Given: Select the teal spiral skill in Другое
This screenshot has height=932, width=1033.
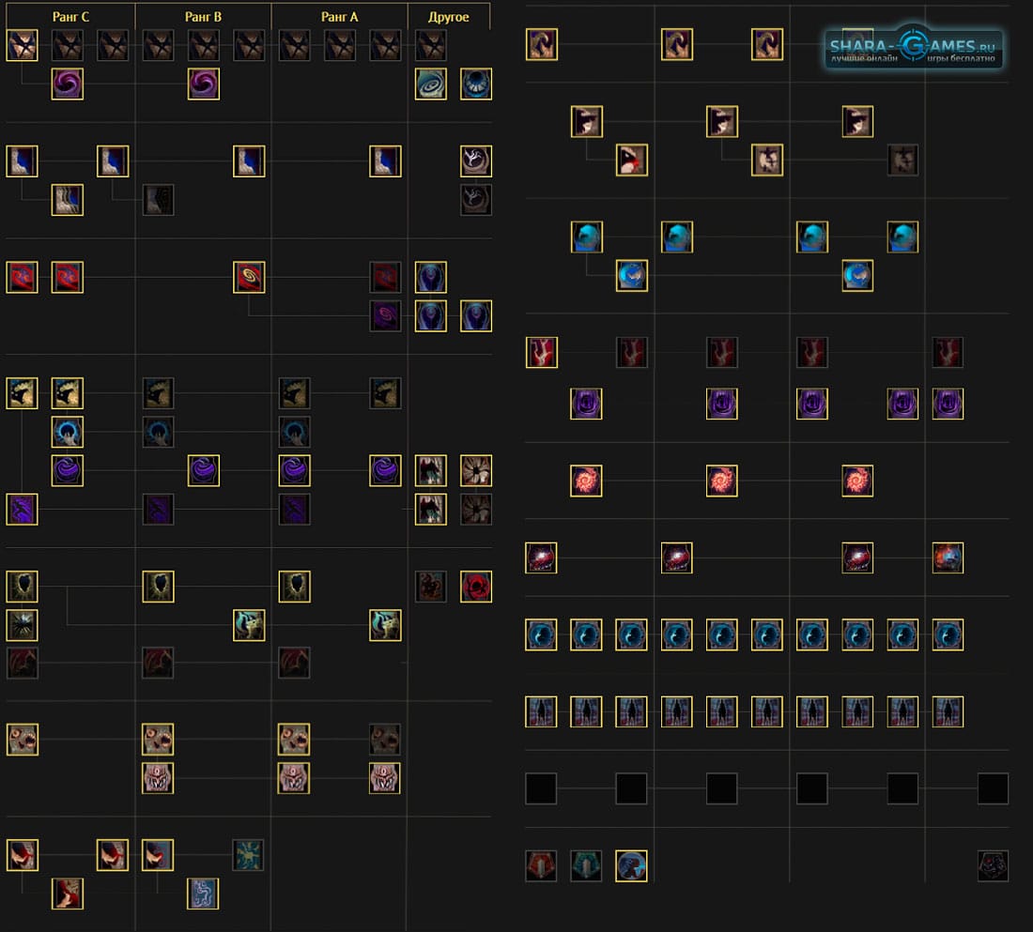Looking at the screenshot, I should pyautogui.click(x=431, y=84).
